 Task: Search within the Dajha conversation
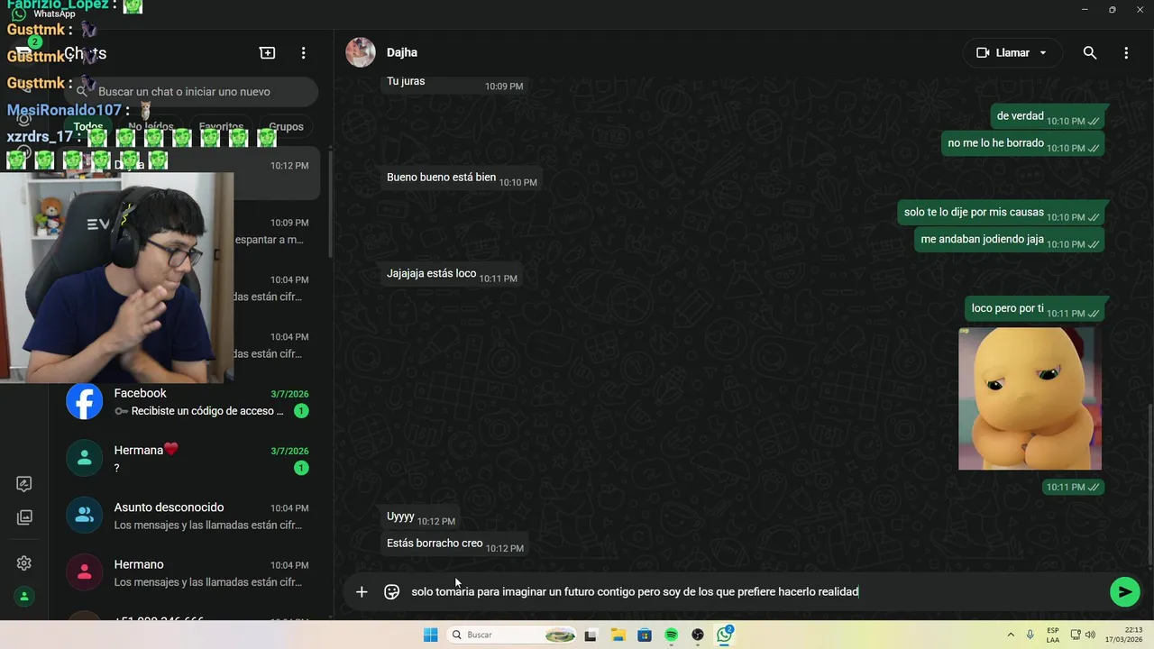(1090, 53)
